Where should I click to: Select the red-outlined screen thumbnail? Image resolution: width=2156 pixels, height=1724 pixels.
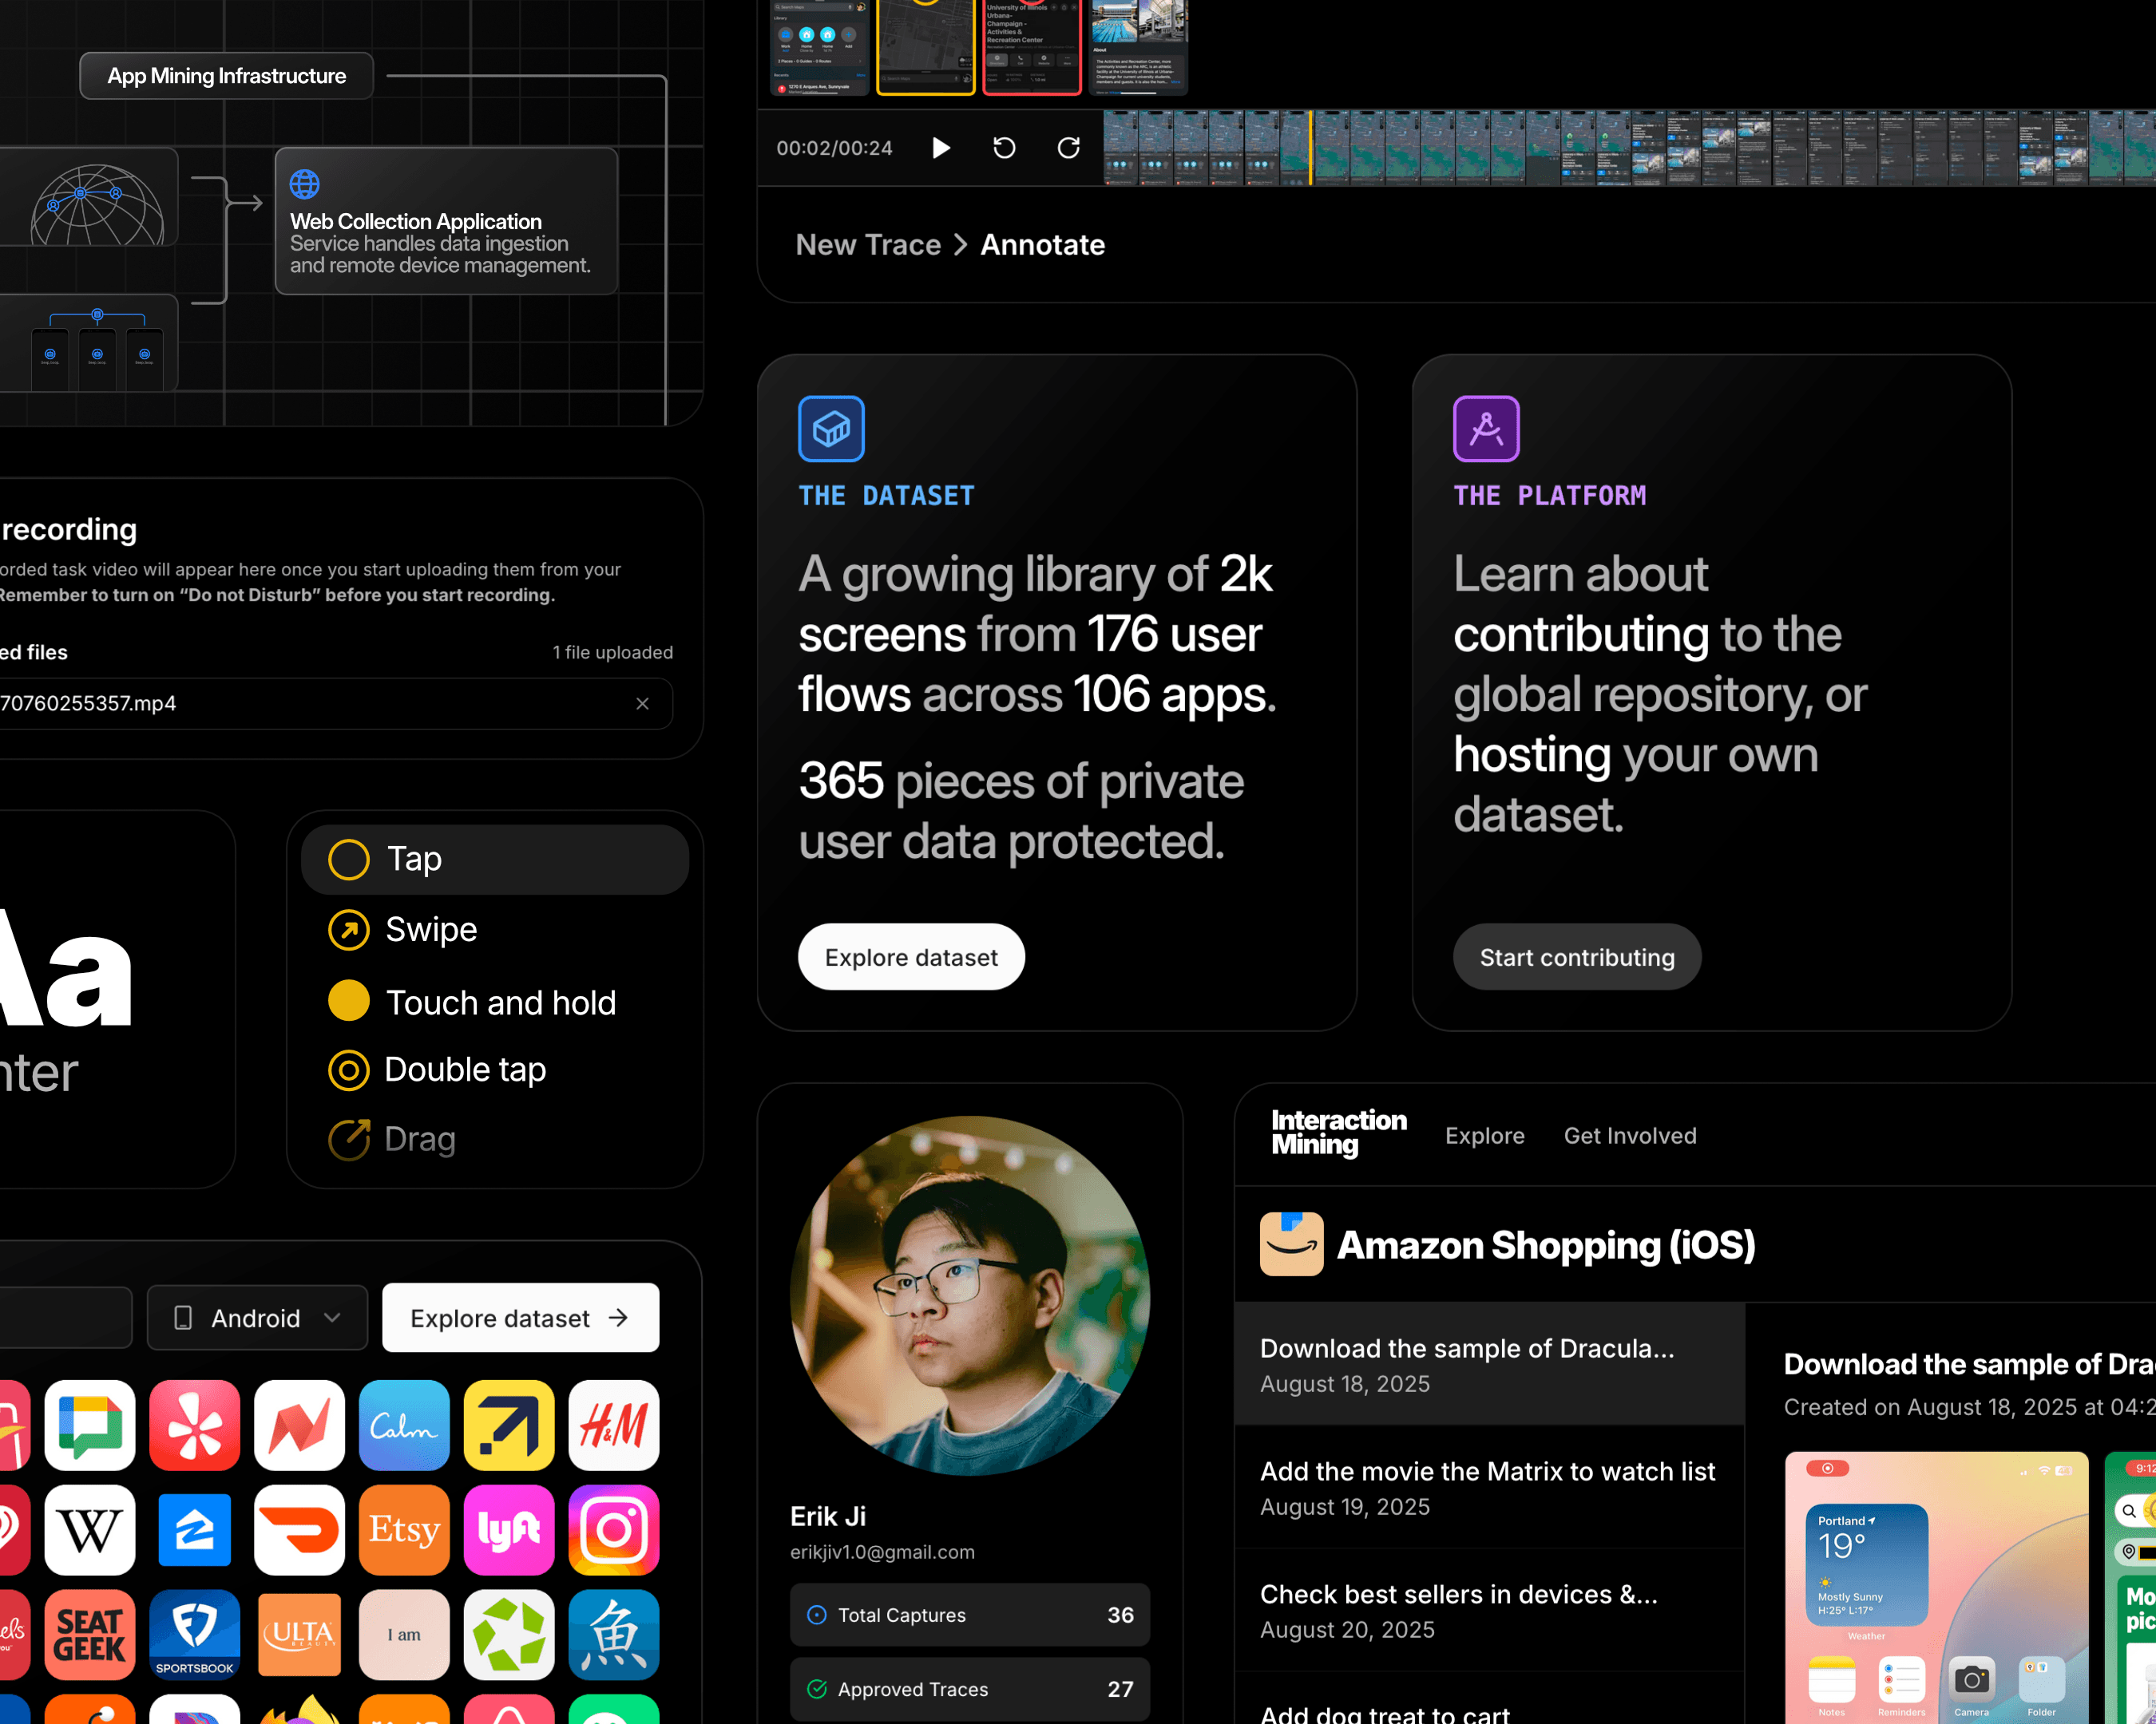coord(1031,46)
